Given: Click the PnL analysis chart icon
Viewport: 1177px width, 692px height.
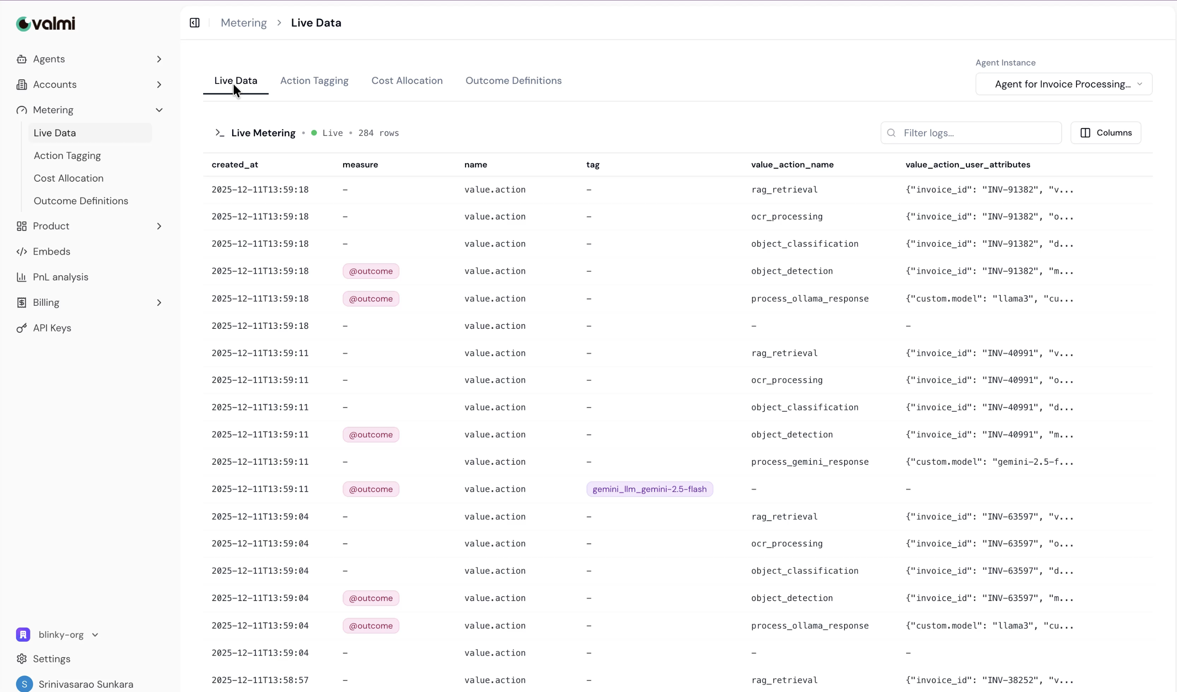Looking at the screenshot, I should (21, 277).
